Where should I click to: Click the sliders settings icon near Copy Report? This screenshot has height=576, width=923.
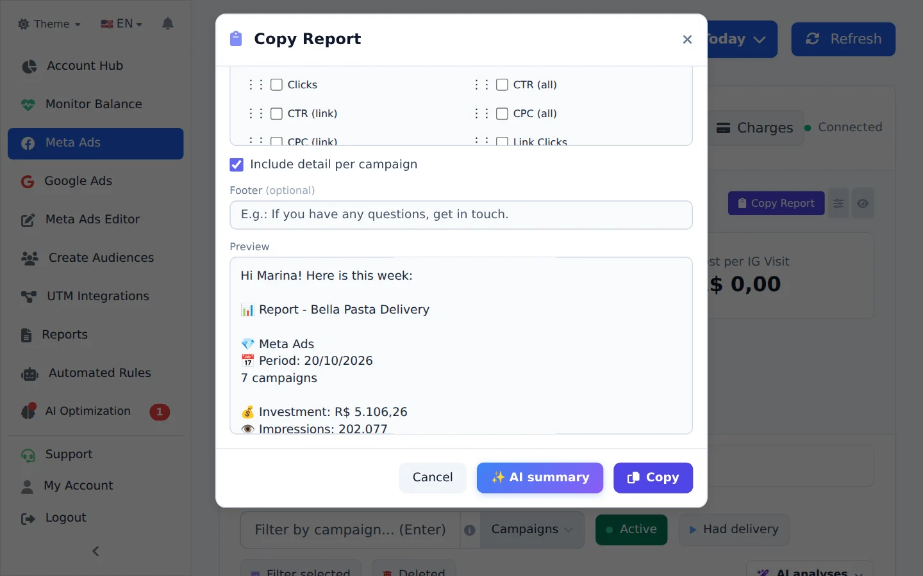[x=838, y=204]
